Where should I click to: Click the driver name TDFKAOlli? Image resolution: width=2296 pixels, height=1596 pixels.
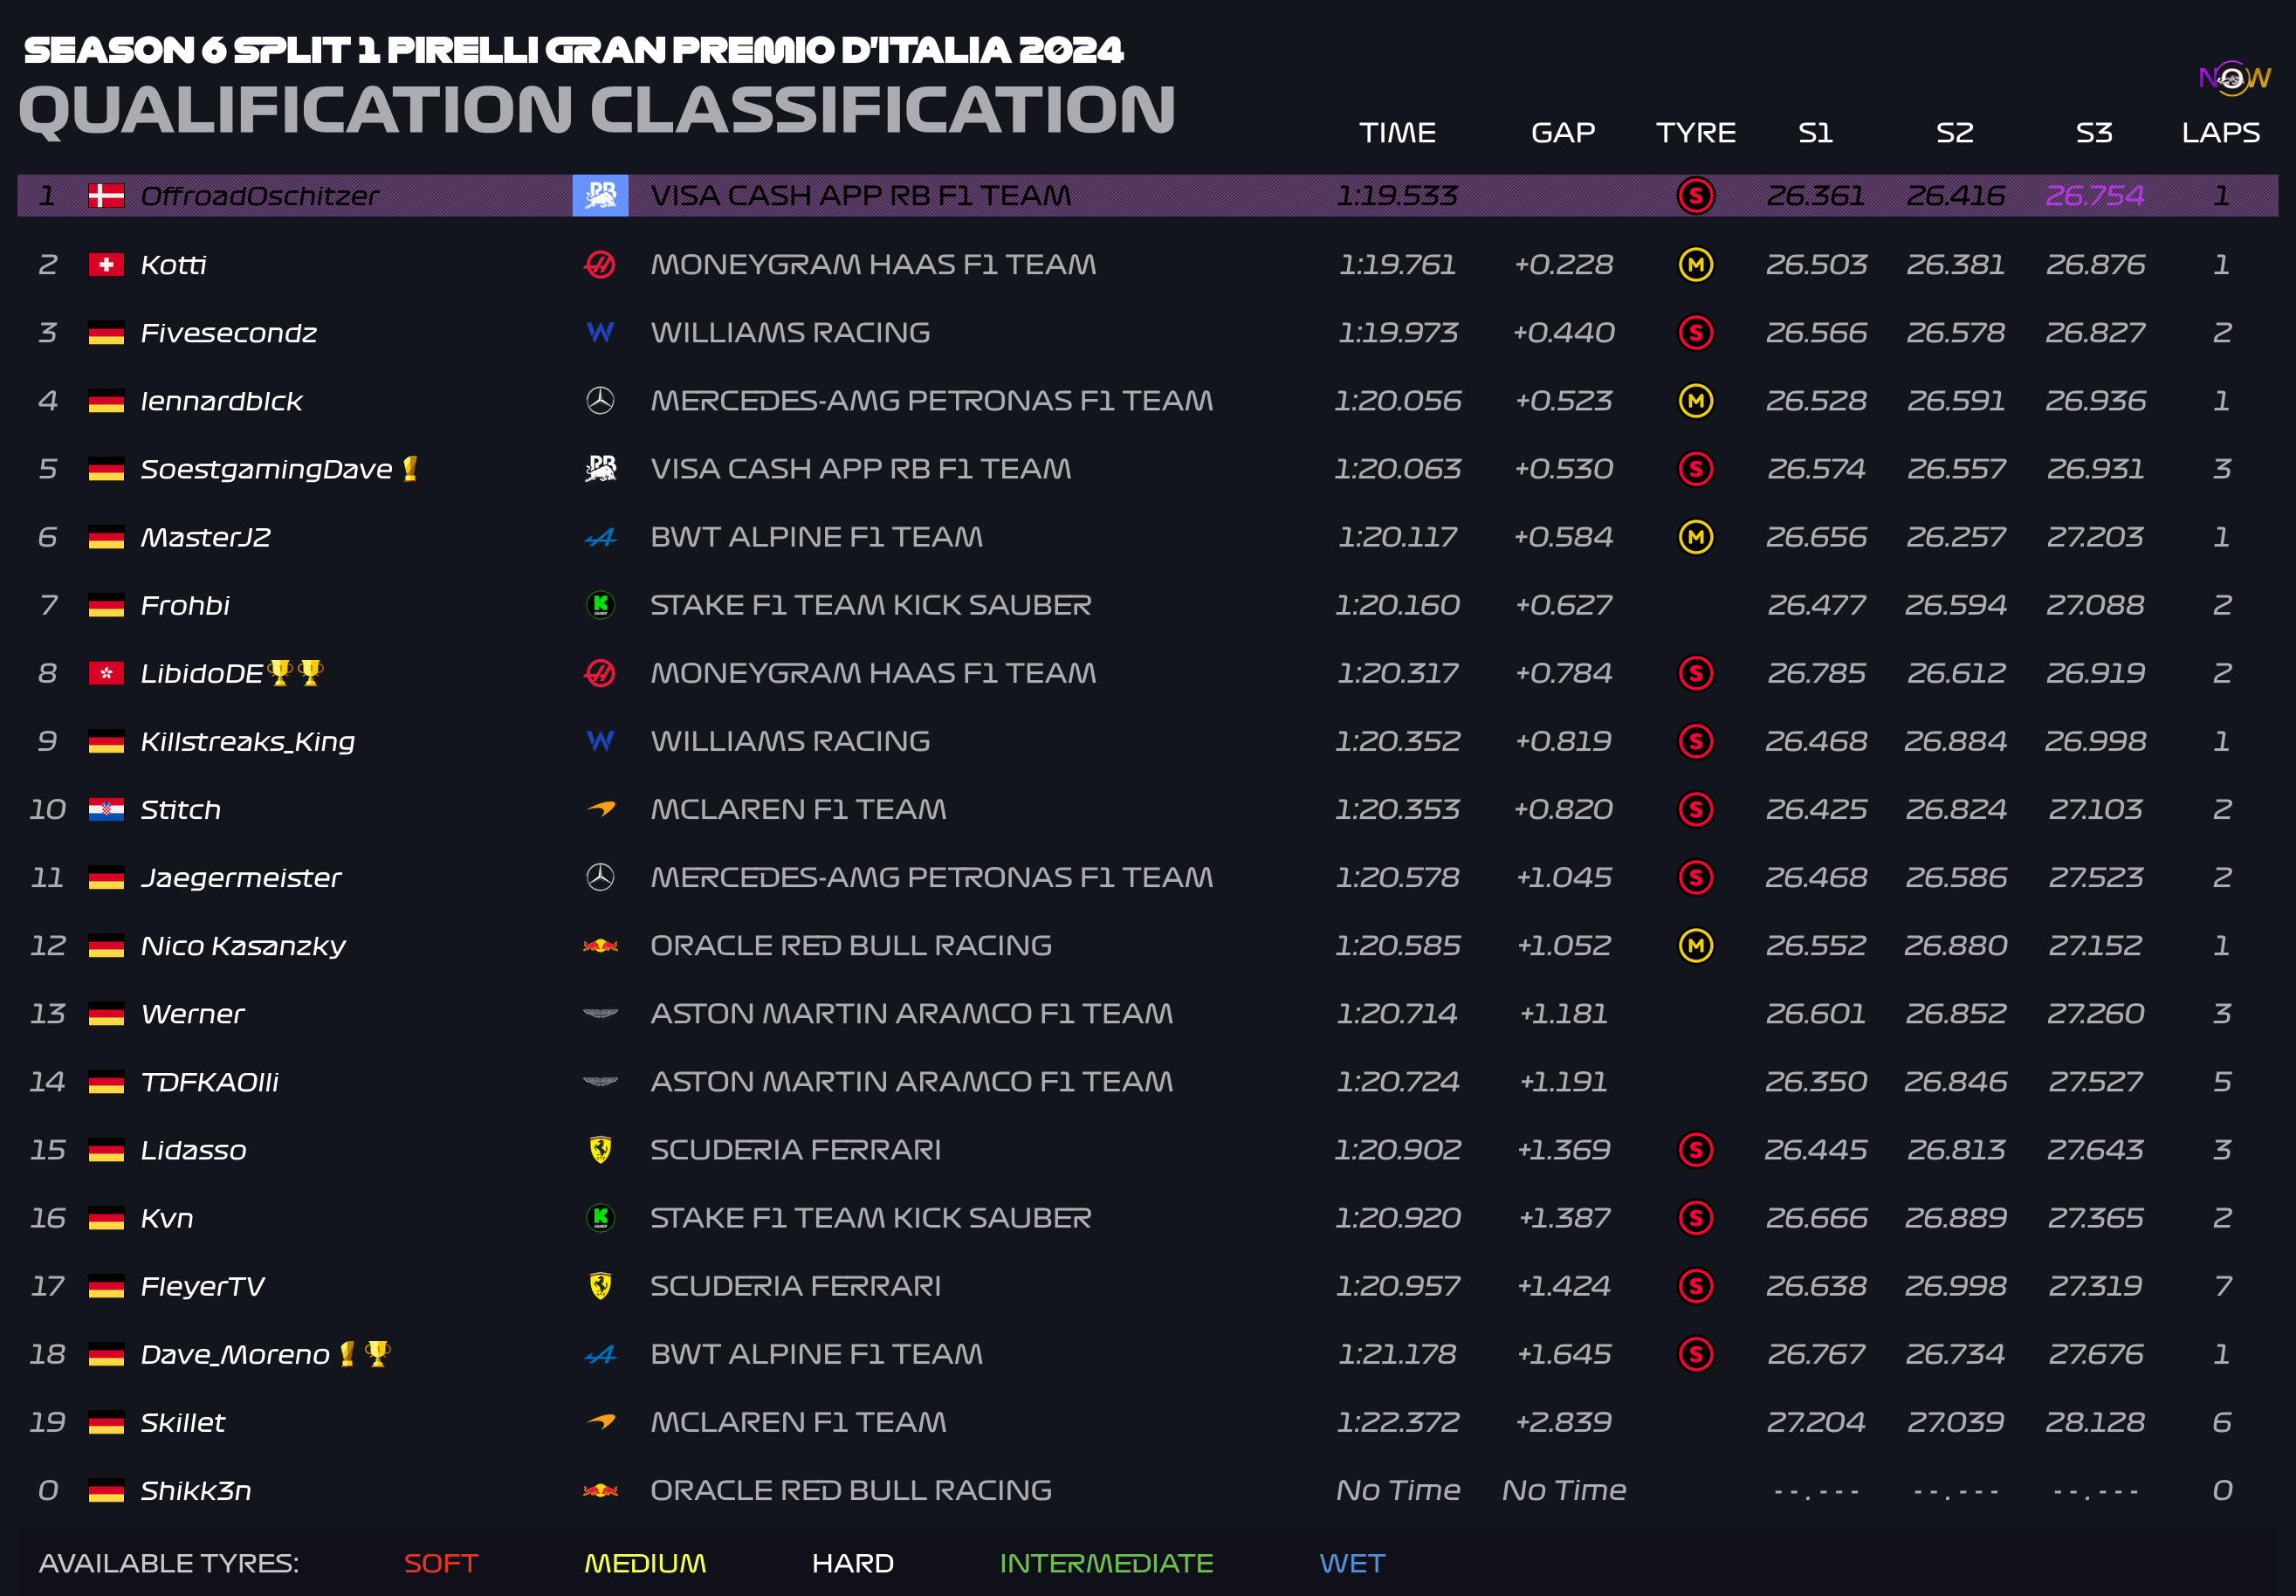pyautogui.click(x=209, y=1082)
